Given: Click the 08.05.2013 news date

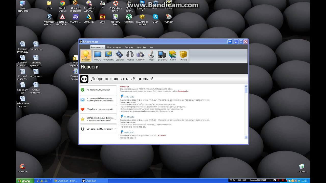Looking at the screenshot, I should [129, 132].
